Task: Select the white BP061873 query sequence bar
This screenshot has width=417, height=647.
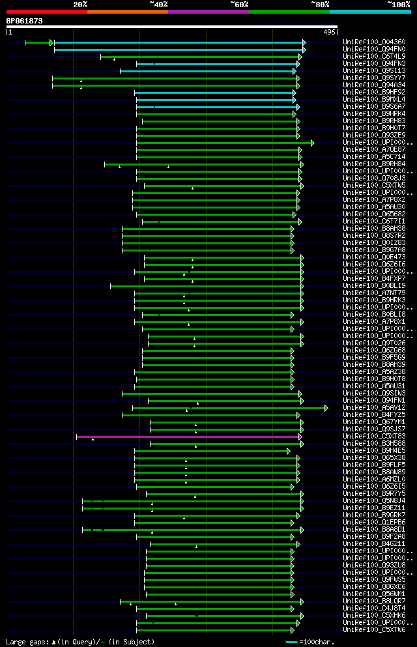Action: point(172,27)
